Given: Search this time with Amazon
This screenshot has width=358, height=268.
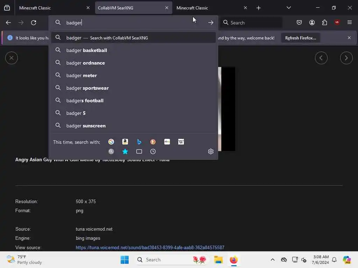Looking at the screenshot, I should coord(125,142).
